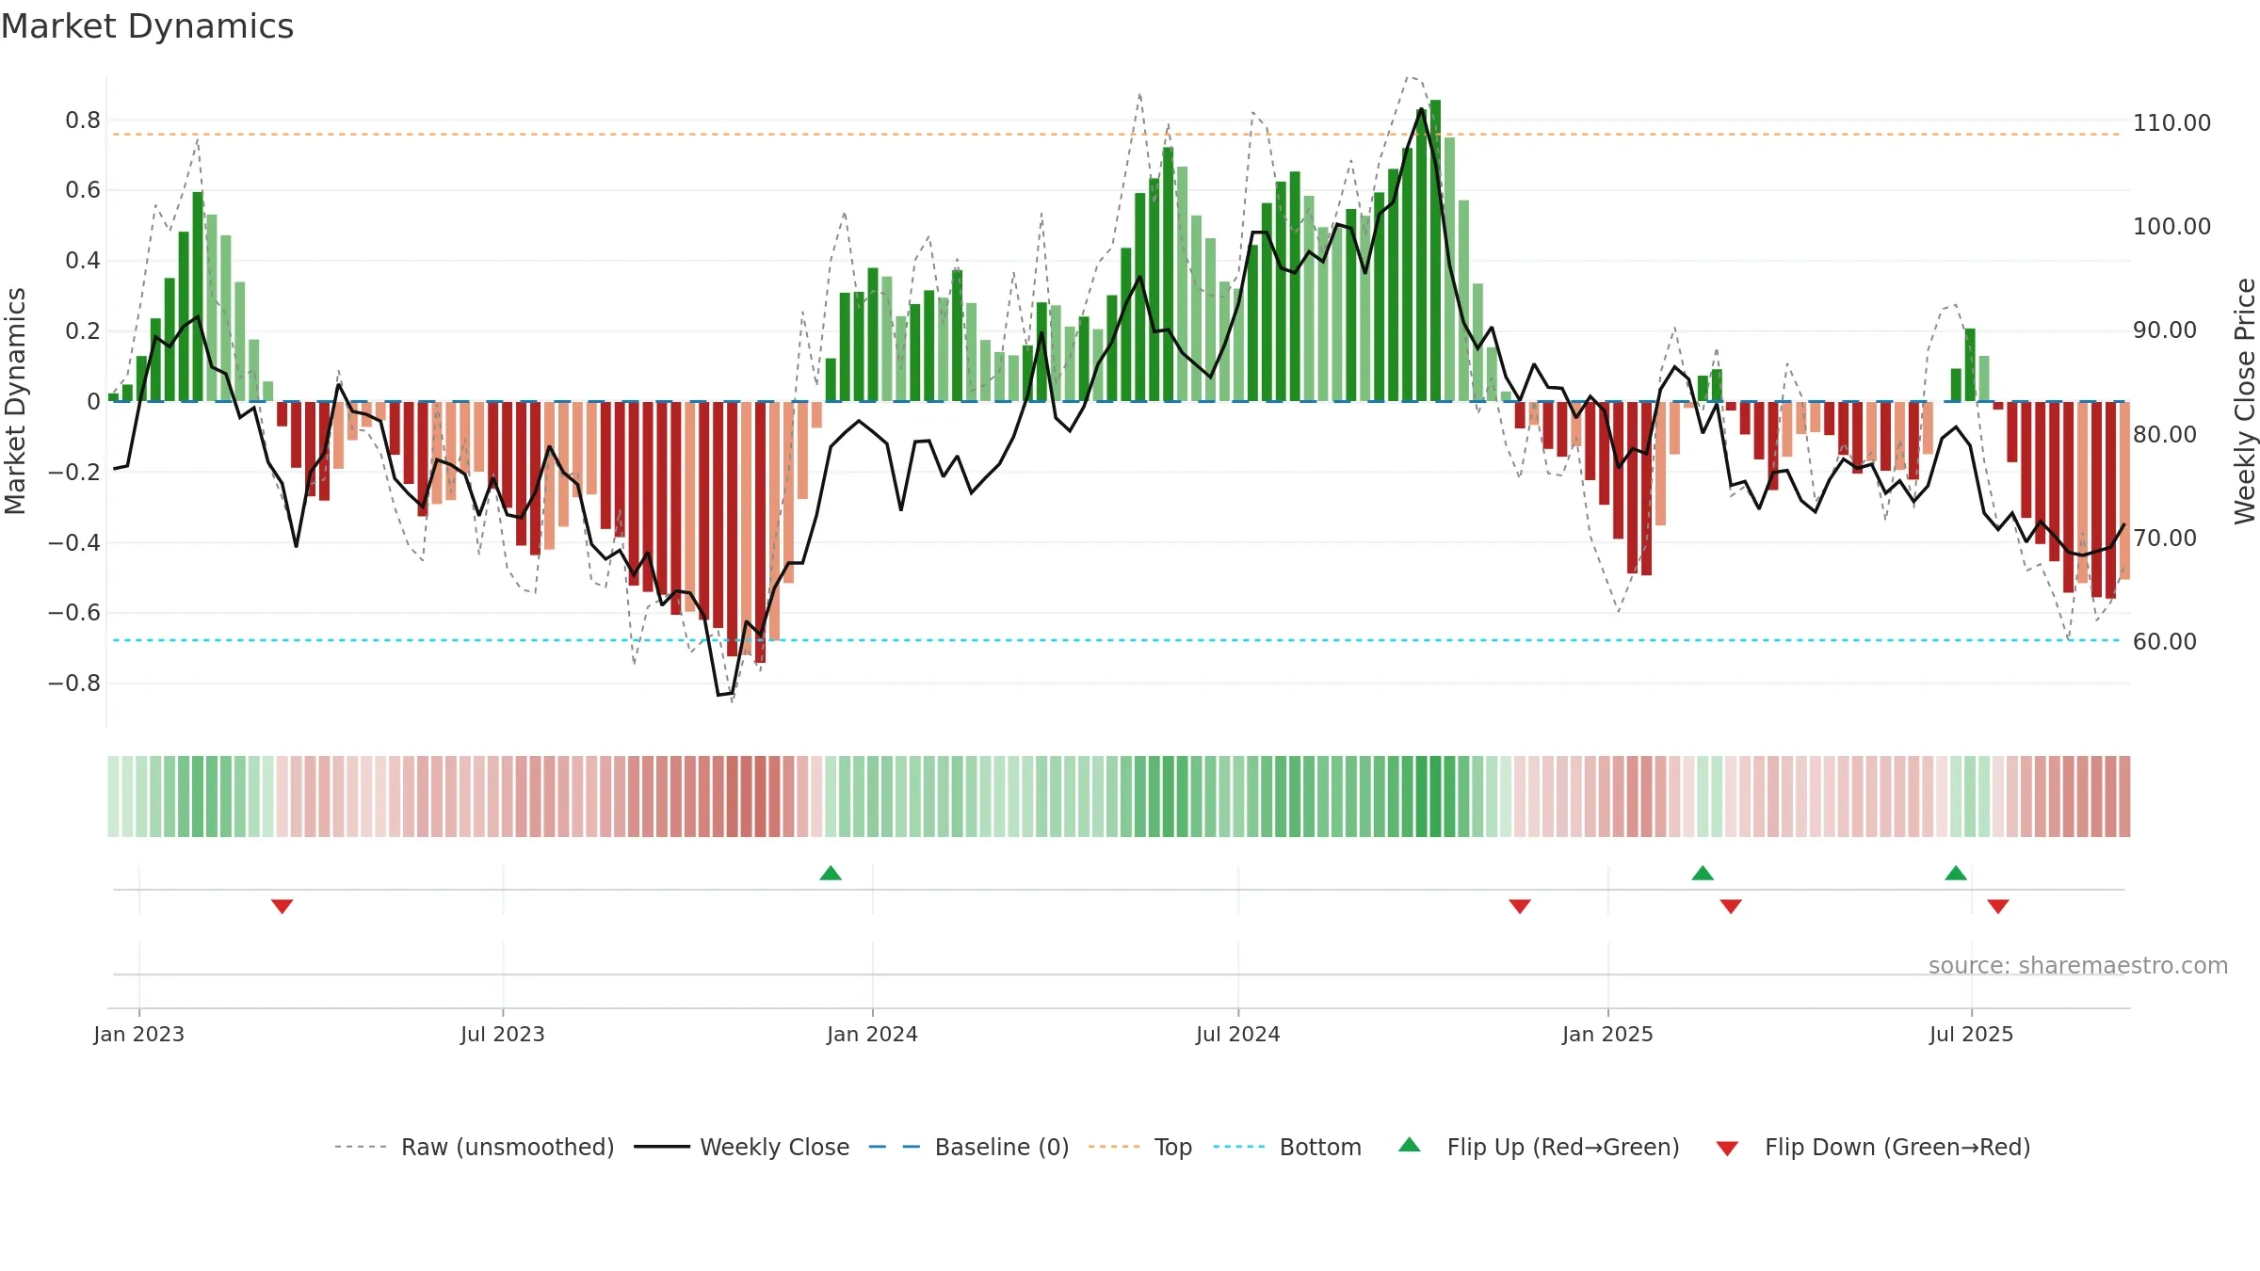
Task: Click the Weekly Close Price axis title
Action: pos(2245,401)
